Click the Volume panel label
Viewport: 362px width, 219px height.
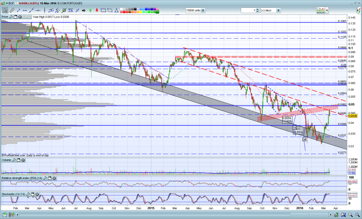(x=7, y=160)
